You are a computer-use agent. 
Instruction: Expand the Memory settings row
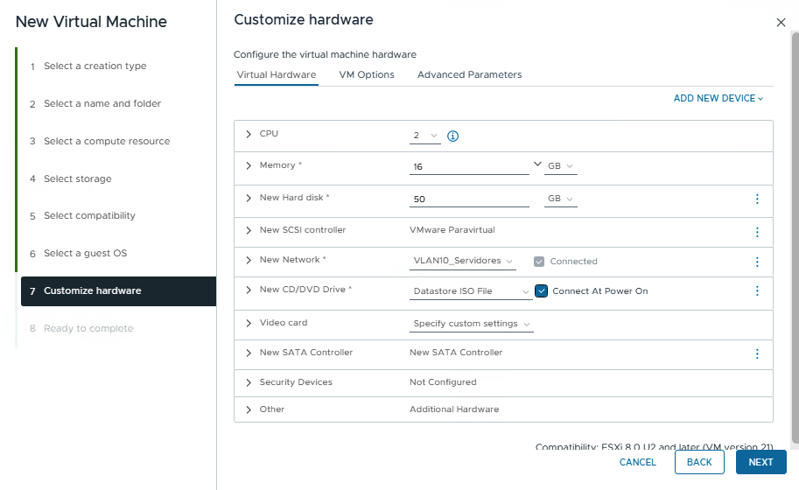pos(249,165)
